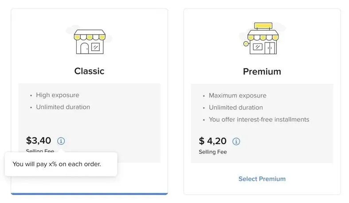This screenshot has height=203, width=349.
Task: Click "Maximum exposure" feature text
Action: pos(238,96)
